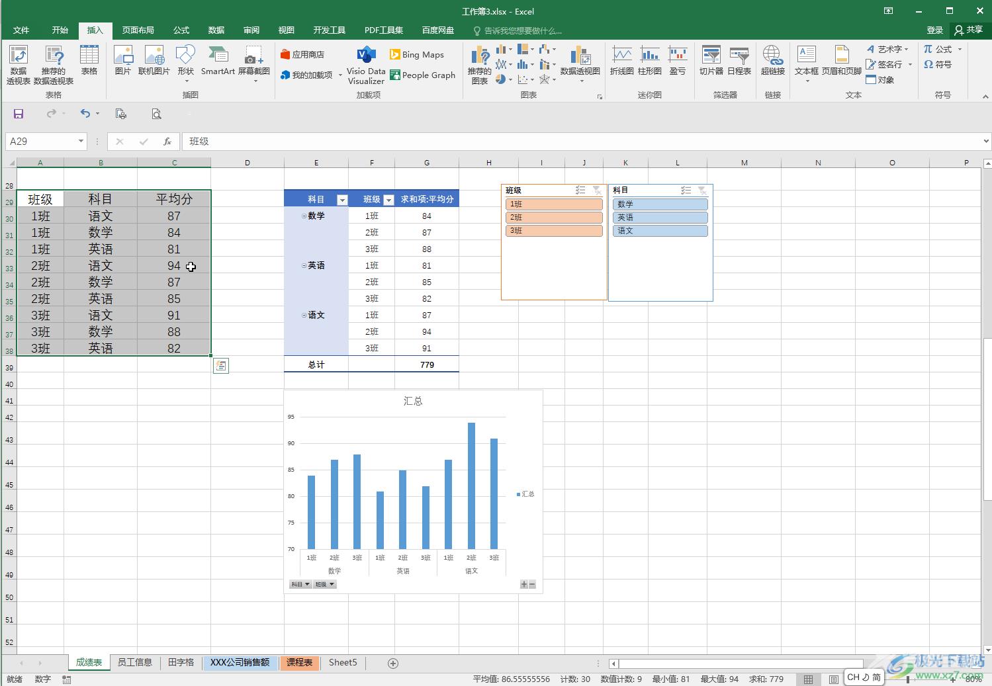
Task: Open the 班级 filter dropdown in pivot table
Action: pos(389,200)
